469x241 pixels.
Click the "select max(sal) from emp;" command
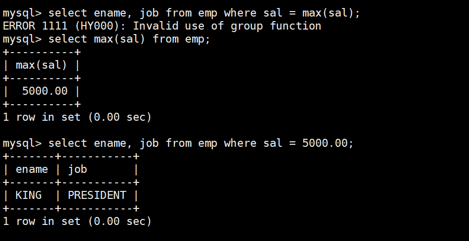click(x=129, y=39)
